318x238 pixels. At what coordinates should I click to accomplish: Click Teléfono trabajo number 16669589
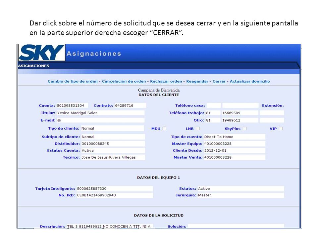pyautogui.click(x=240, y=113)
